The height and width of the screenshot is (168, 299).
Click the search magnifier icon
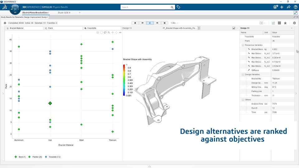tap(172, 7)
